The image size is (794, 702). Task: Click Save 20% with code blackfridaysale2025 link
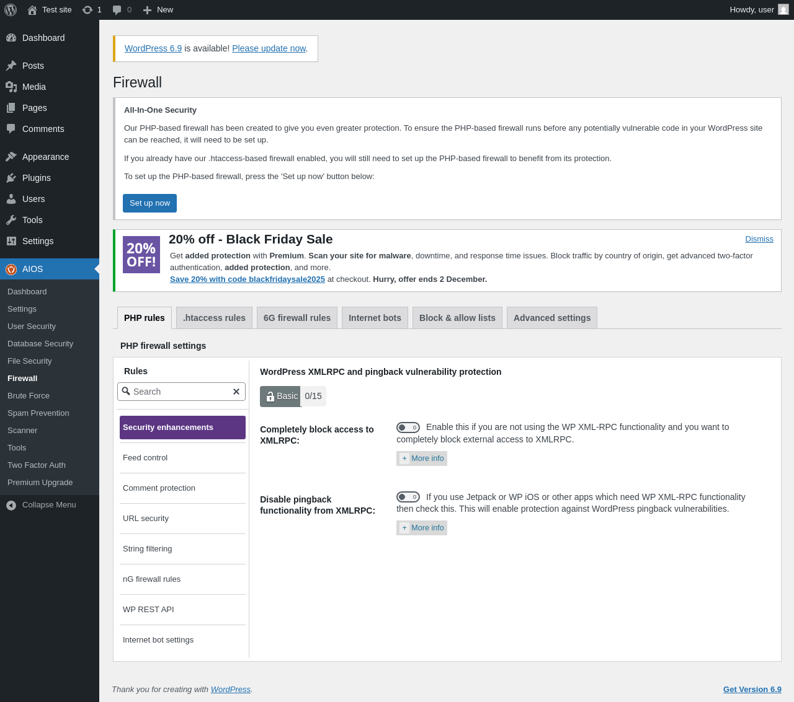tap(248, 279)
